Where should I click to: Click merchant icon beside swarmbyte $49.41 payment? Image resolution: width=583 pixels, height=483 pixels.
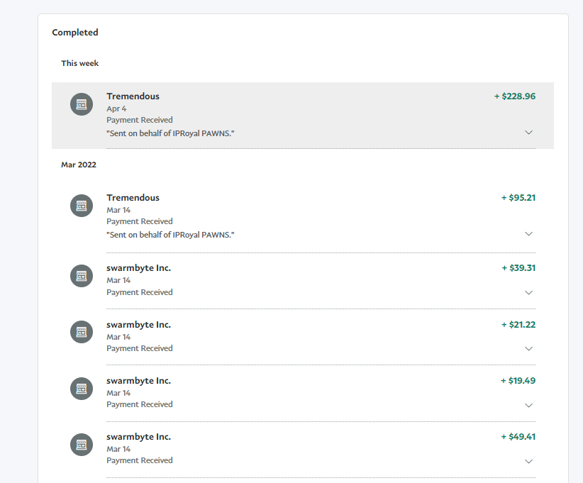(82, 444)
